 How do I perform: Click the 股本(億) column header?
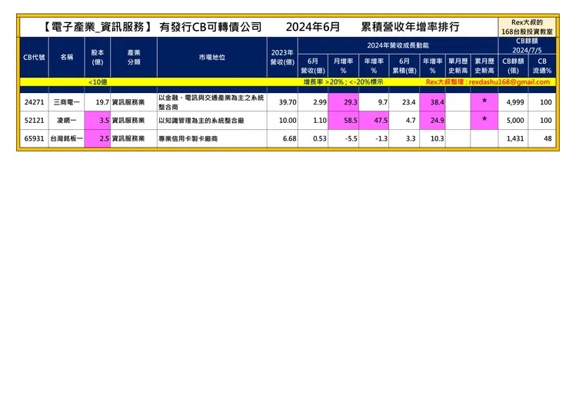click(97, 58)
